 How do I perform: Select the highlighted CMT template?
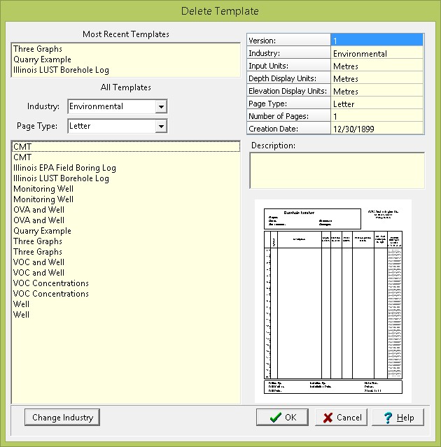click(x=22, y=147)
